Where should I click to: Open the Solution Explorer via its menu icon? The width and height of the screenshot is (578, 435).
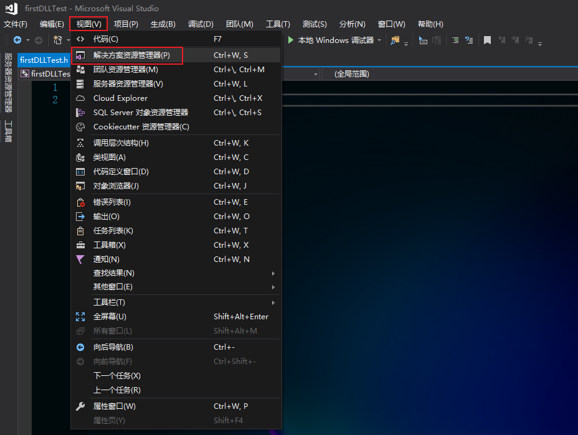80,55
